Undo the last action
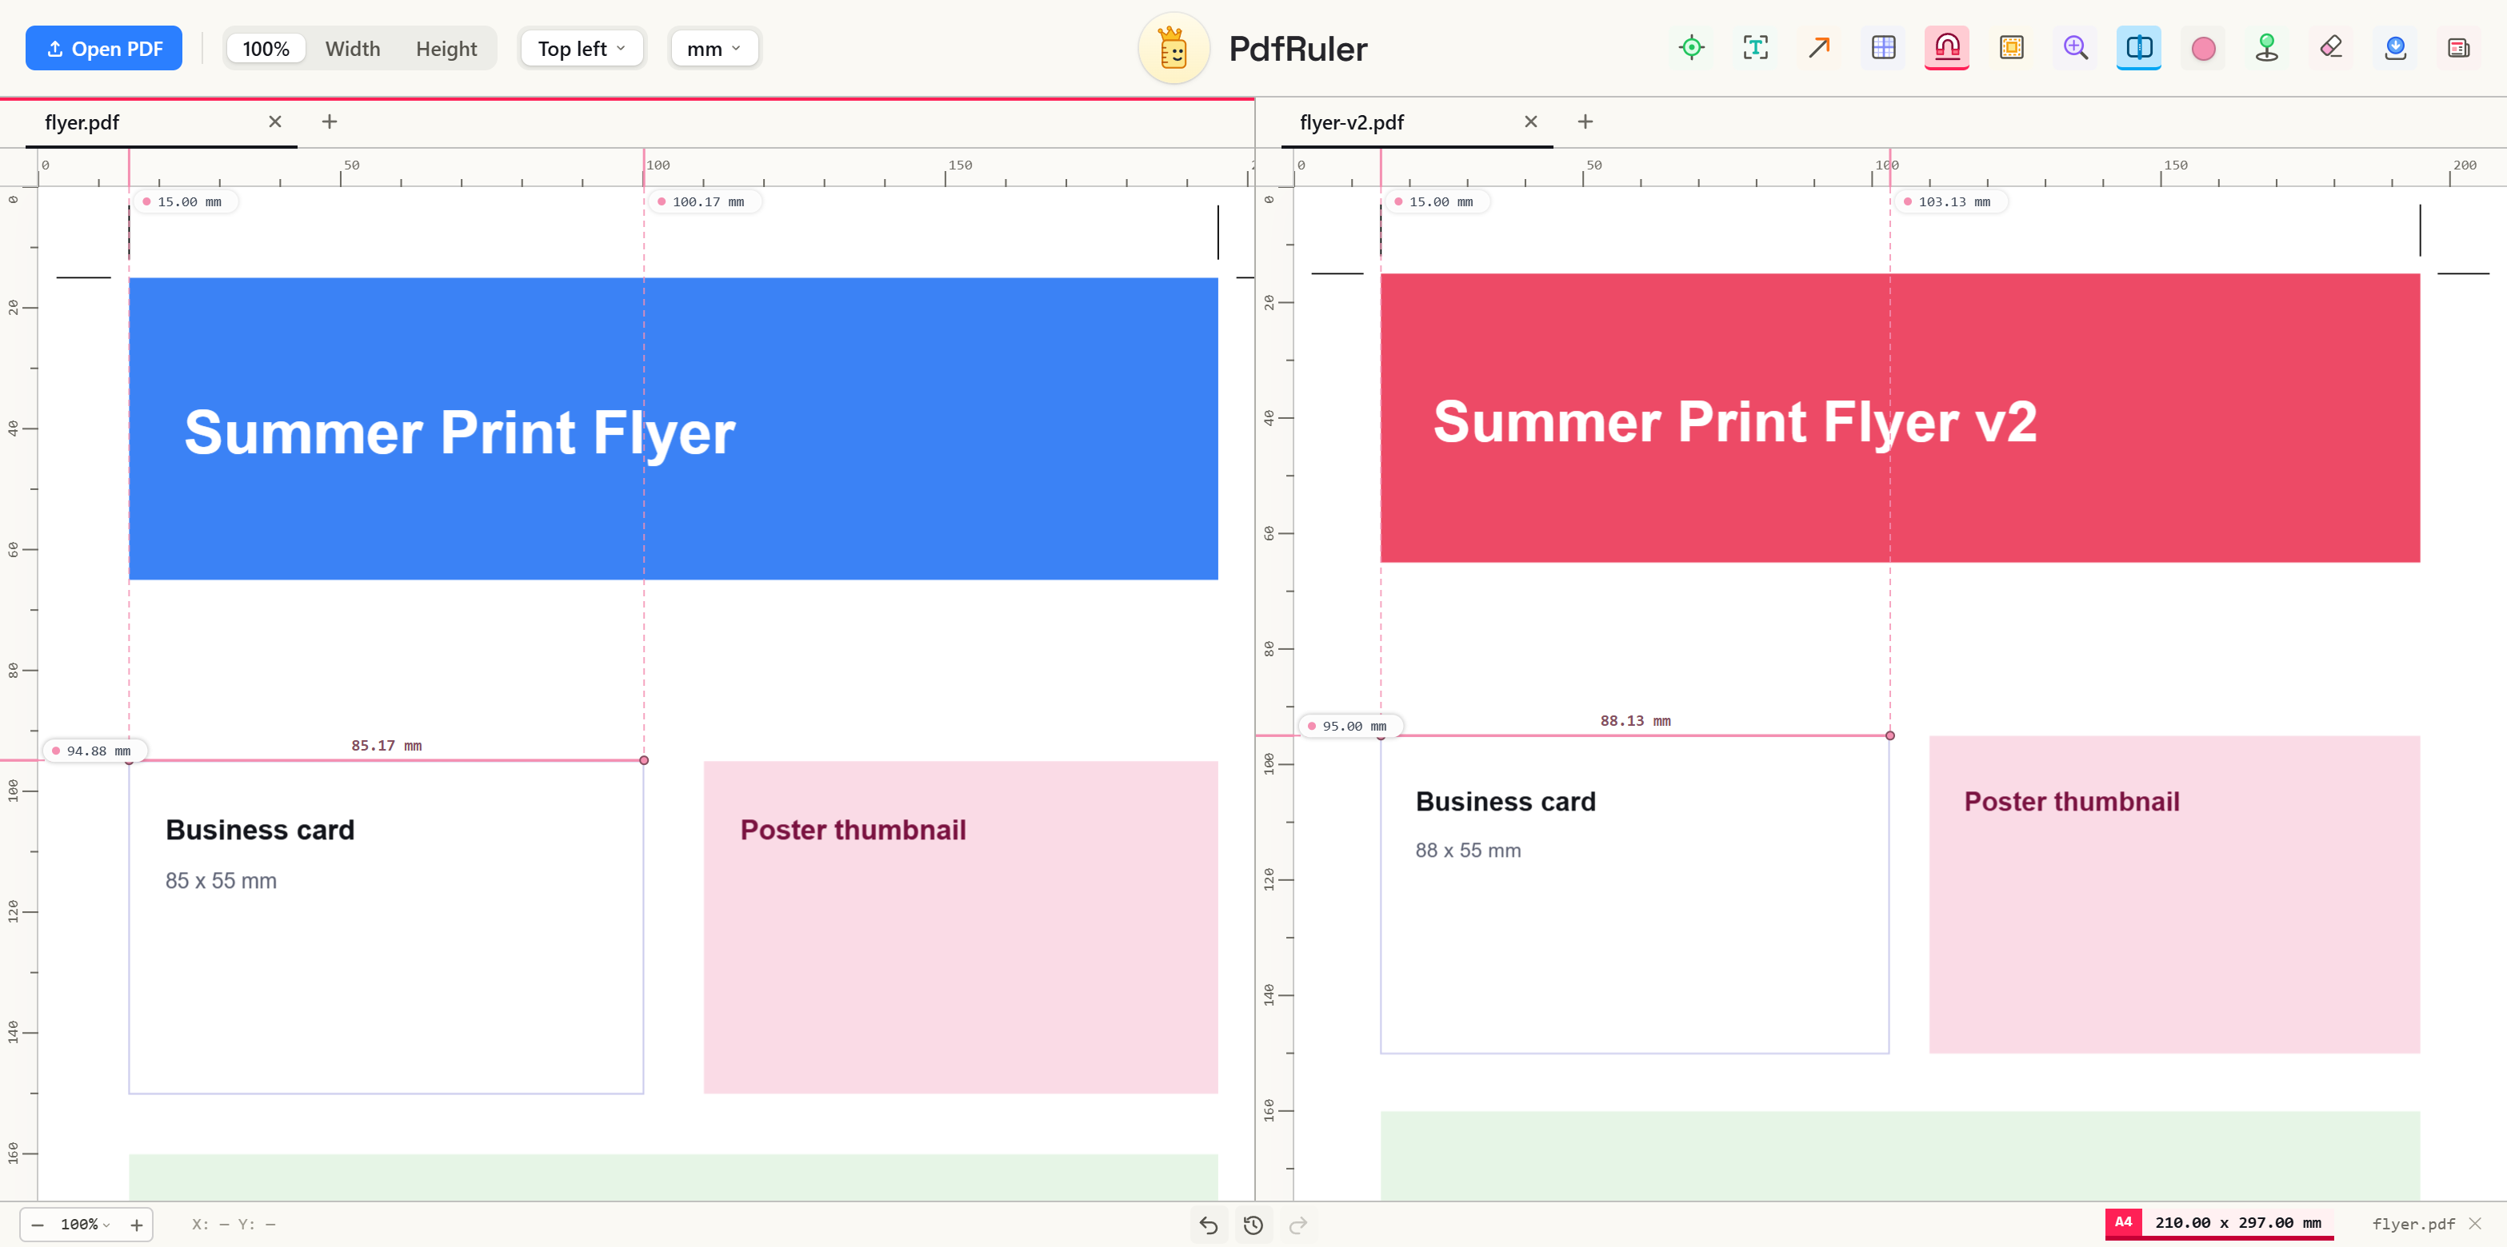The height and width of the screenshot is (1247, 2507). coord(1209,1225)
